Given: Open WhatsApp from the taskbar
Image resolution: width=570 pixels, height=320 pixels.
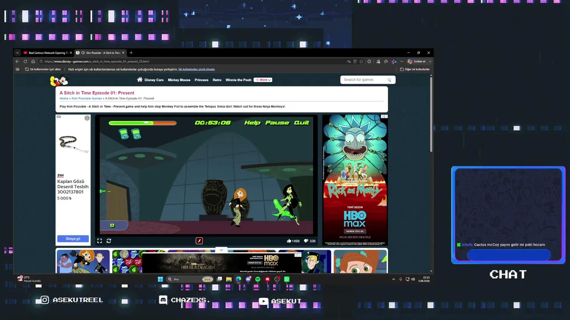Looking at the screenshot, I should 287,279.
